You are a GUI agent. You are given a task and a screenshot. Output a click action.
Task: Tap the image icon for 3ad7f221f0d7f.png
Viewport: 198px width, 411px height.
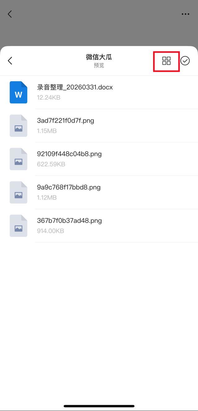coord(19,126)
